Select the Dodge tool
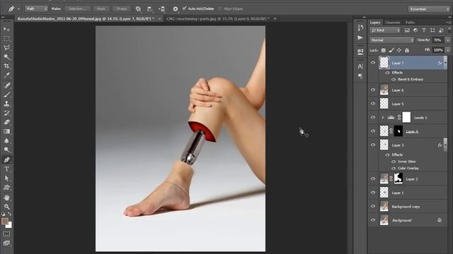Viewport: 453px width, 254px height. pos(6,150)
